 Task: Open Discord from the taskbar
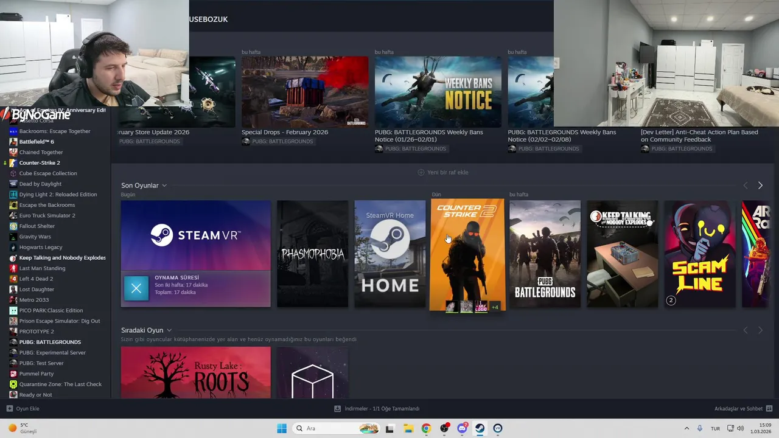click(x=462, y=428)
